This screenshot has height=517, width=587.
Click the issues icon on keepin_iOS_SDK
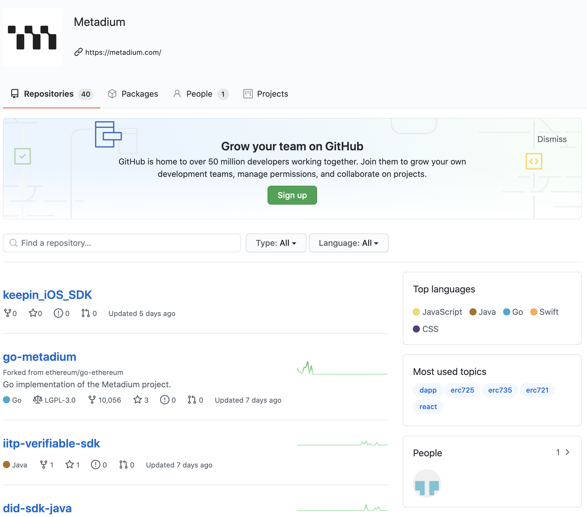(58, 313)
